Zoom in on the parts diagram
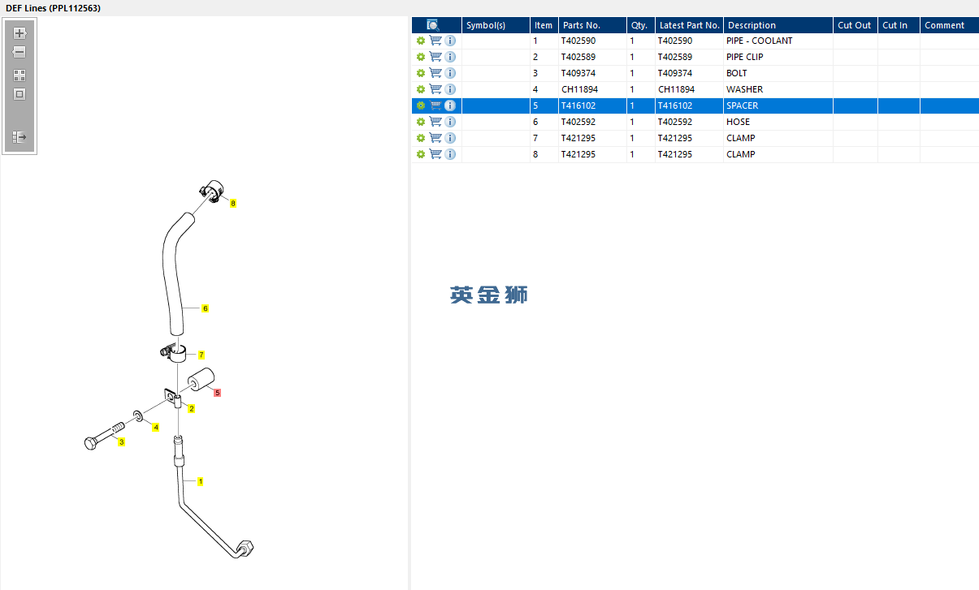This screenshot has width=979, height=590. (19, 33)
